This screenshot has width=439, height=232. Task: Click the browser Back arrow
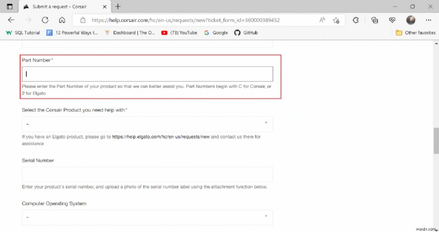[11, 20]
